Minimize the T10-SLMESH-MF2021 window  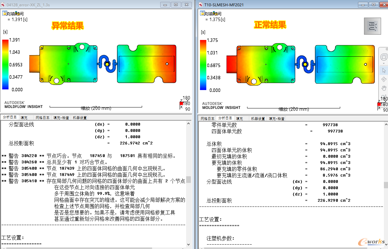pos(363,5)
